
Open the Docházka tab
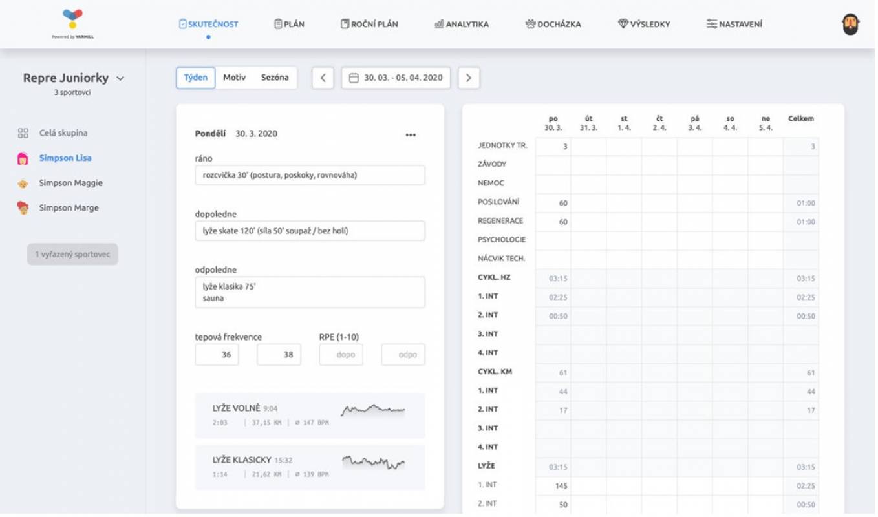[553, 25]
